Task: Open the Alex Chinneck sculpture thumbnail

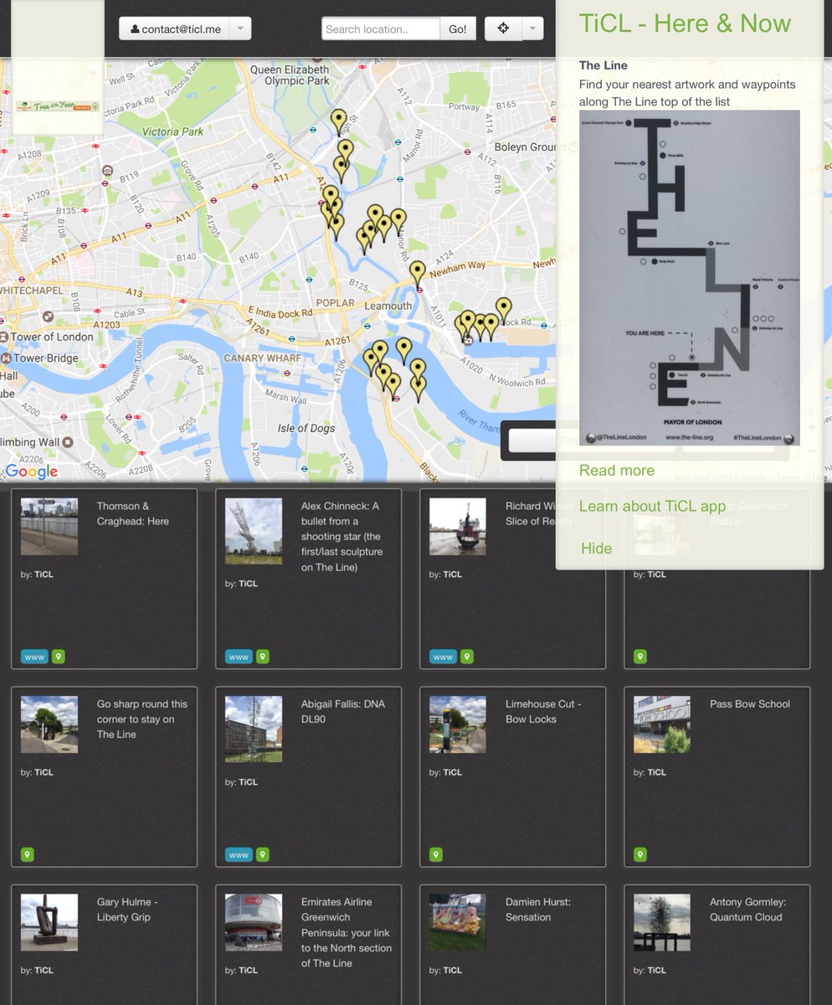Action: 254,531
